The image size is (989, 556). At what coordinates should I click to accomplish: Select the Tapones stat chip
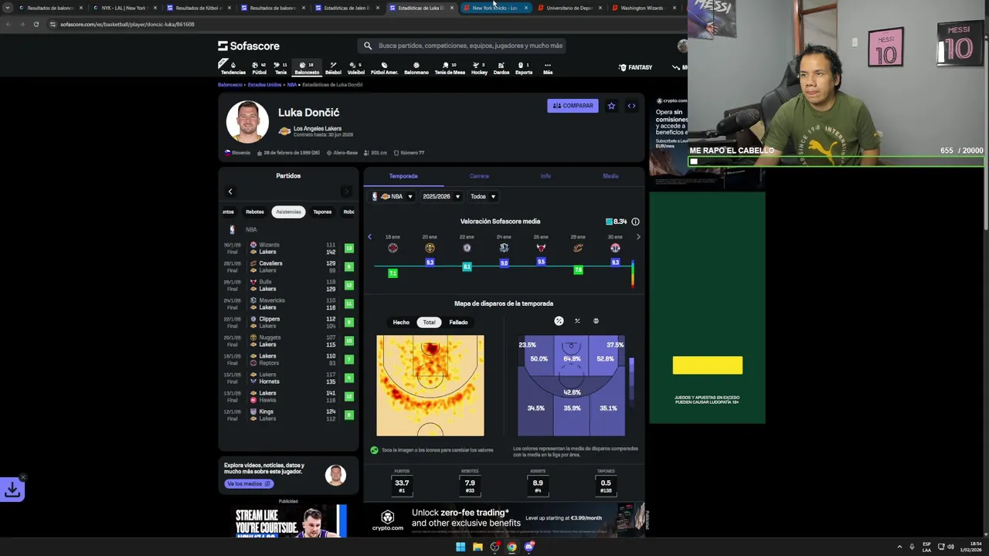click(x=322, y=212)
